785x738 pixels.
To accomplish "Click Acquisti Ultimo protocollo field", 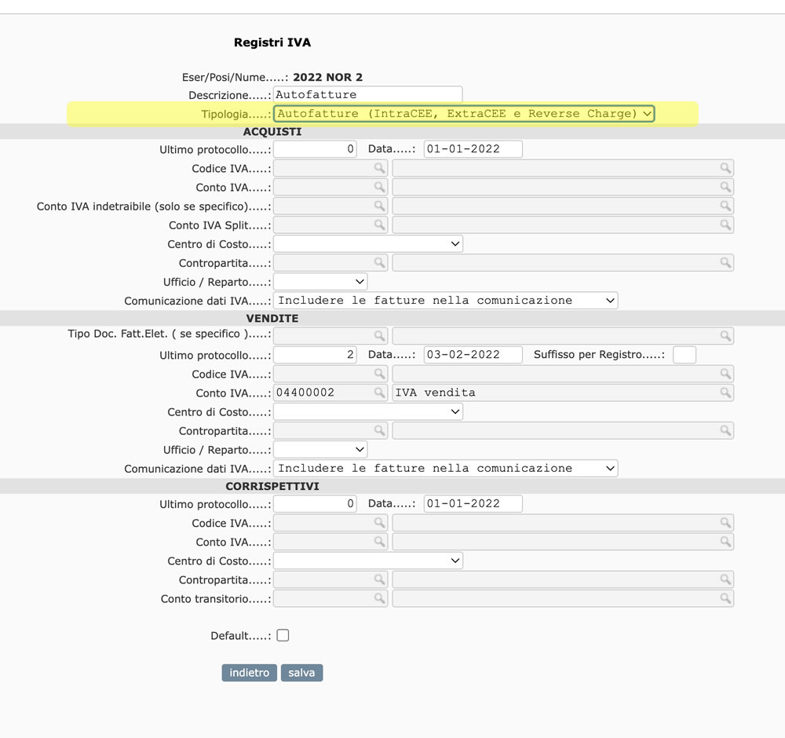I will tap(315, 149).
